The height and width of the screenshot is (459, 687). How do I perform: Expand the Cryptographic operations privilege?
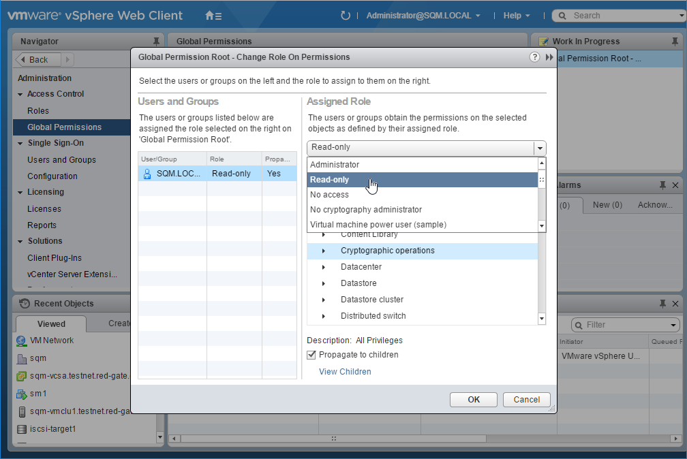point(324,251)
